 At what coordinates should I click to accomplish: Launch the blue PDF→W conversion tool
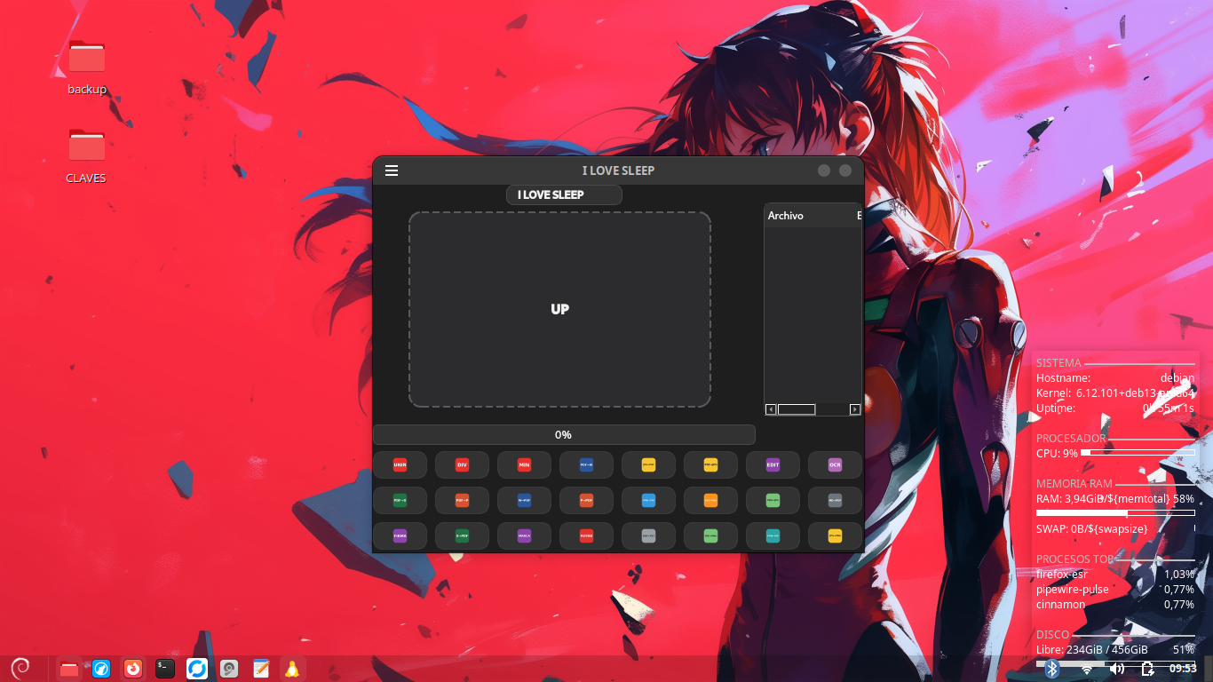click(586, 464)
